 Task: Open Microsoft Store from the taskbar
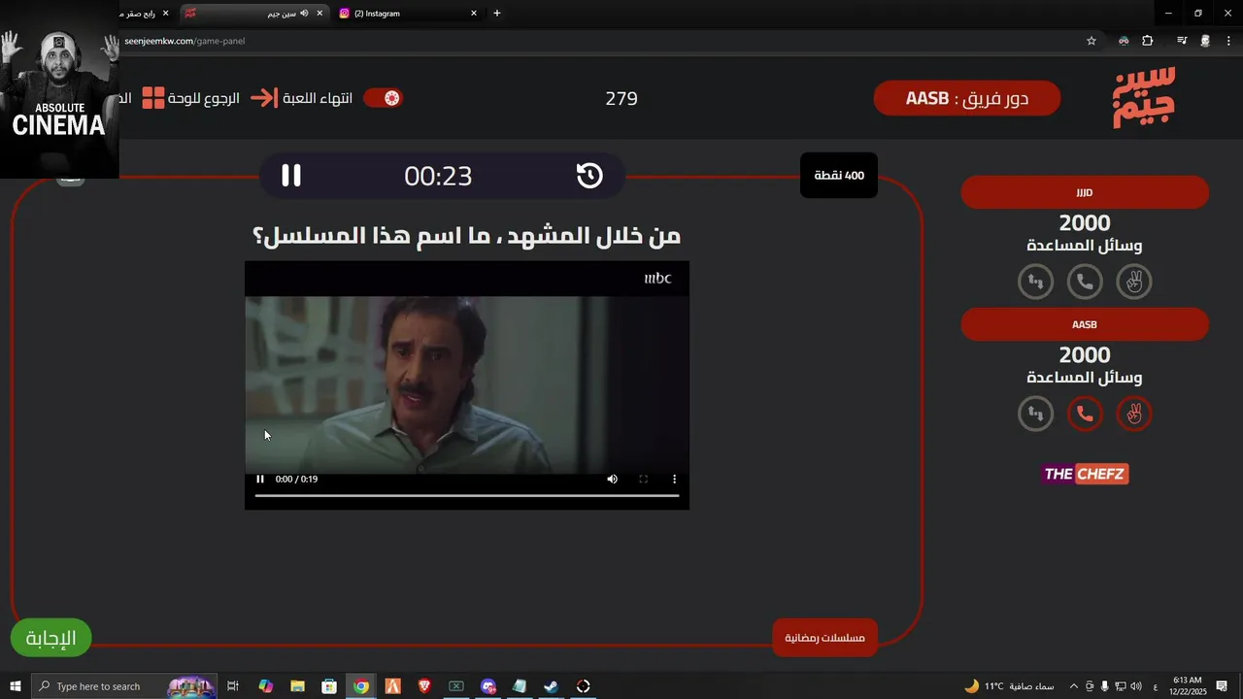point(329,686)
